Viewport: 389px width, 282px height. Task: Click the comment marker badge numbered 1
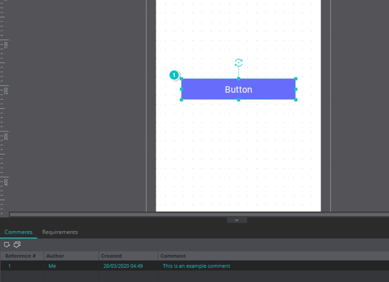pyautogui.click(x=175, y=75)
